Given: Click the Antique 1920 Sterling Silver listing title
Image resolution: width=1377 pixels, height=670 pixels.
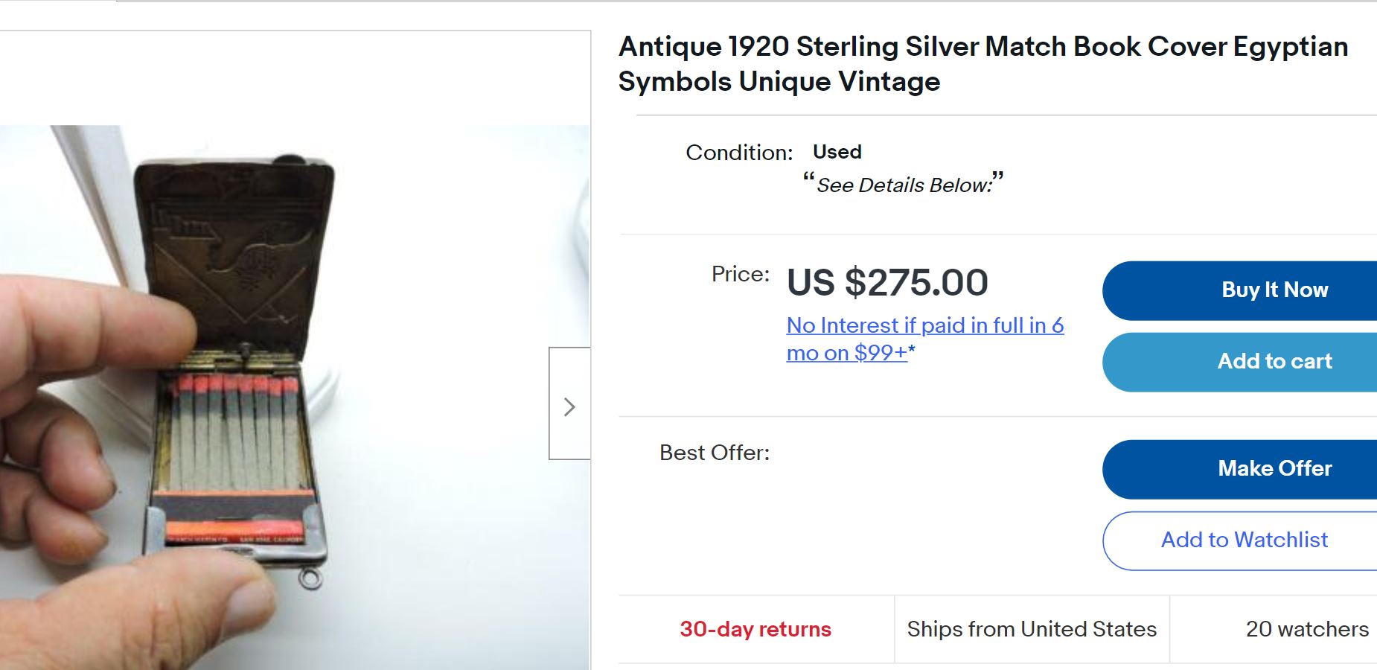Looking at the screenshot, I should point(983,64).
